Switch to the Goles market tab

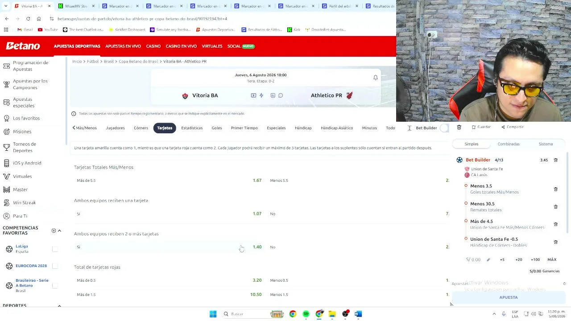pyautogui.click(x=217, y=128)
